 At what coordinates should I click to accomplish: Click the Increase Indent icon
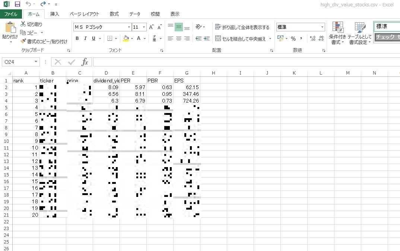[x=207, y=38]
